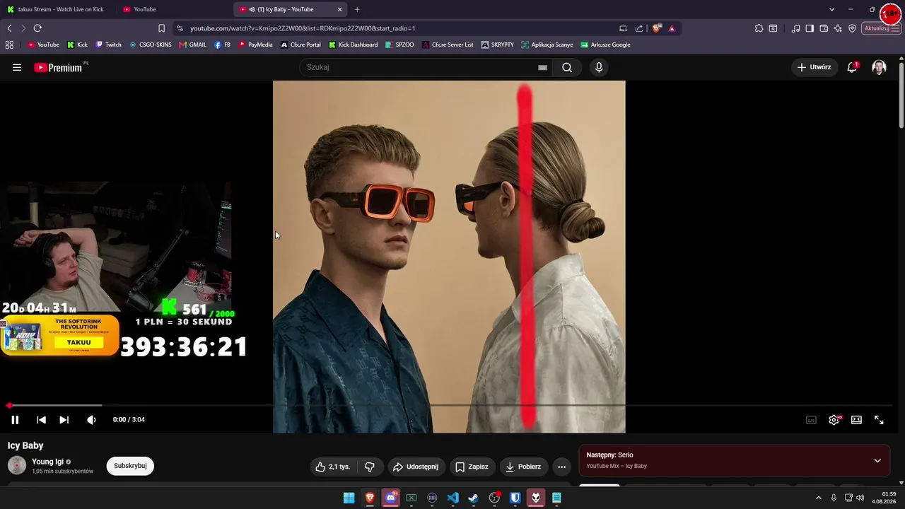Go back to the previous page
This screenshot has height=509, width=905.
(x=9, y=28)
